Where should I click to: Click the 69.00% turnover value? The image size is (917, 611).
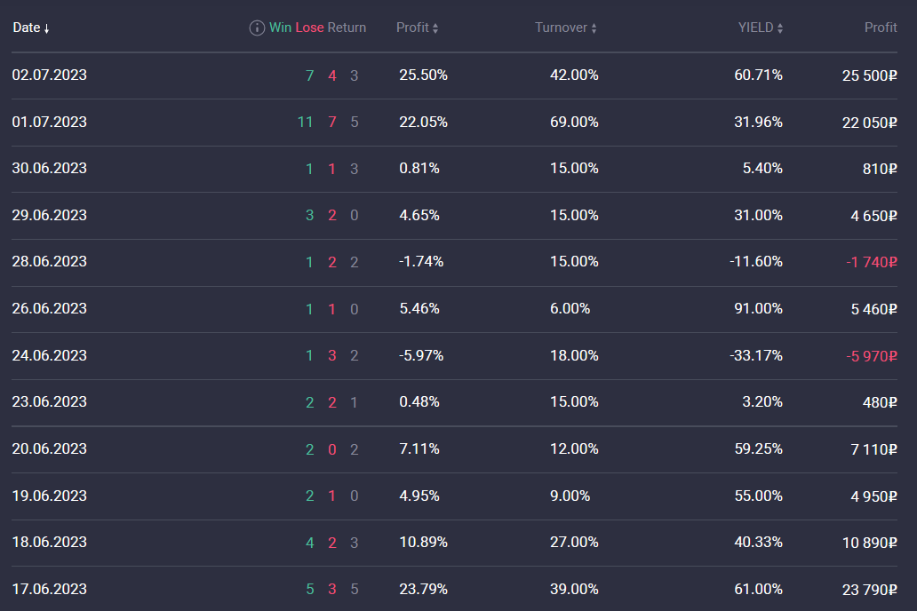tap(574, 122)
